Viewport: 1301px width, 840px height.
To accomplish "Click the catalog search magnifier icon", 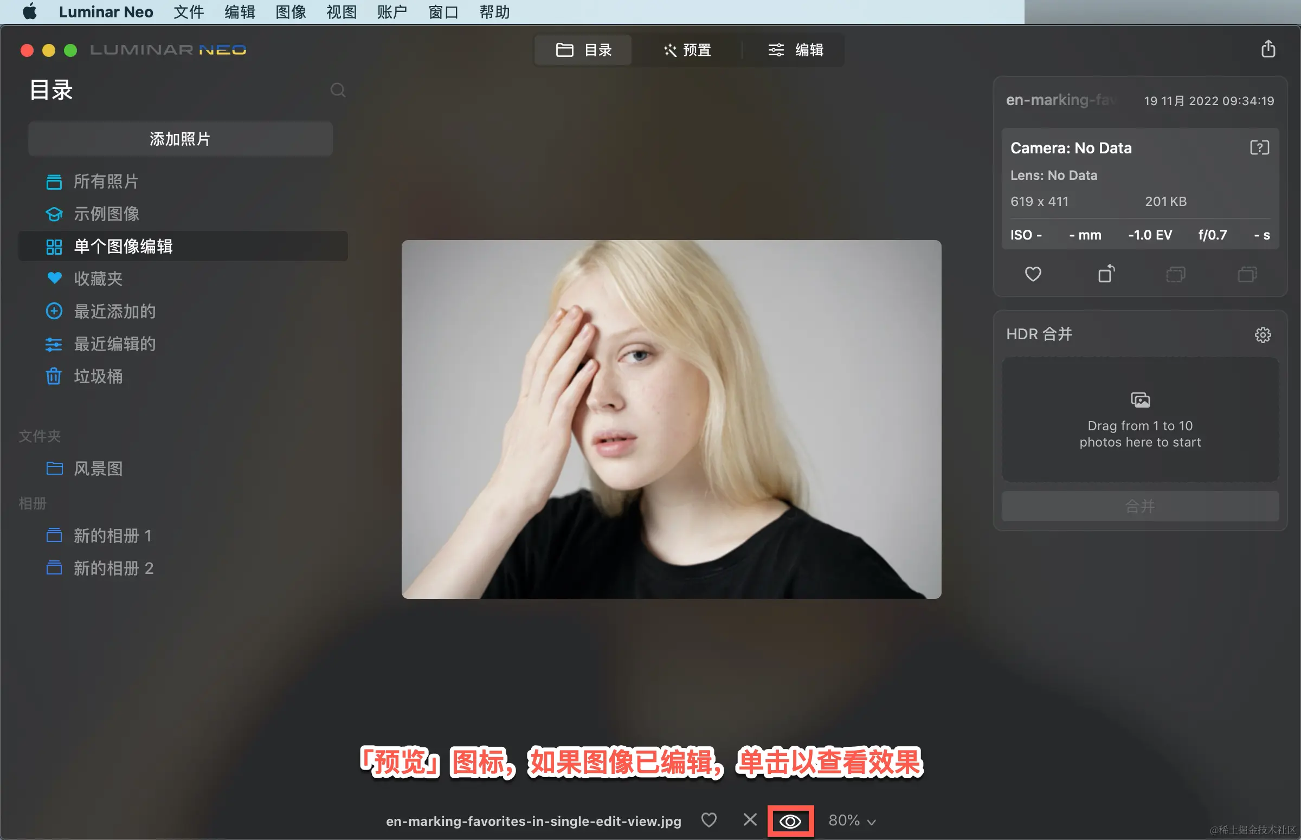I will pos(338,90).
